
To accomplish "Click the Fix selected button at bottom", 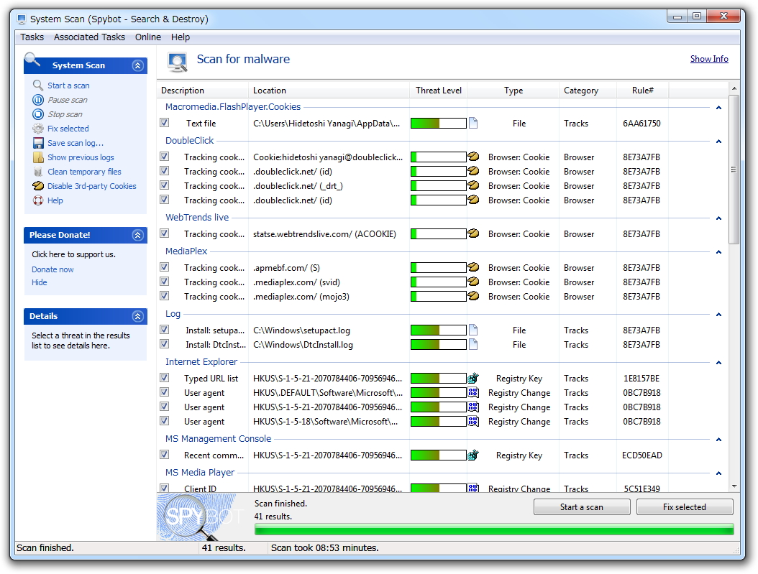I will tap(685, 507).
